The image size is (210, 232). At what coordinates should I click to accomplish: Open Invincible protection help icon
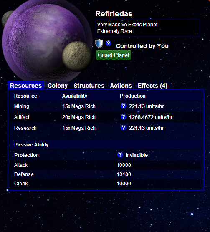pyautogui.click(x=120, y=155)
